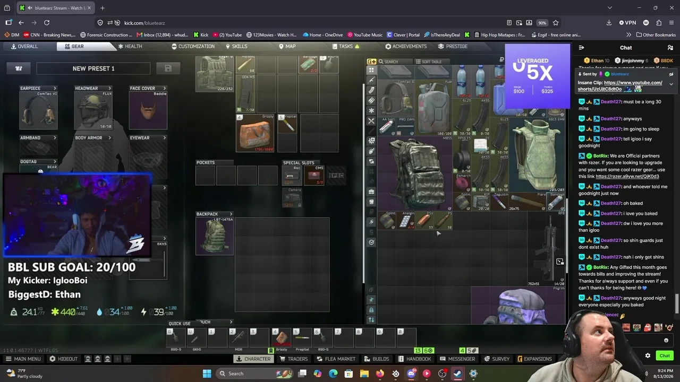Viewport: 680px width, 382px height.
Task: Select the LBT-1476A backpack in slot
Action: pos(215,236)
